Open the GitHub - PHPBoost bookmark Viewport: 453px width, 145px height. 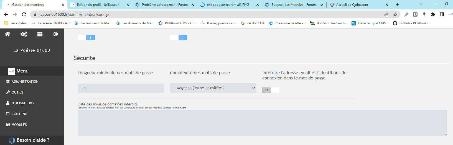411,23
